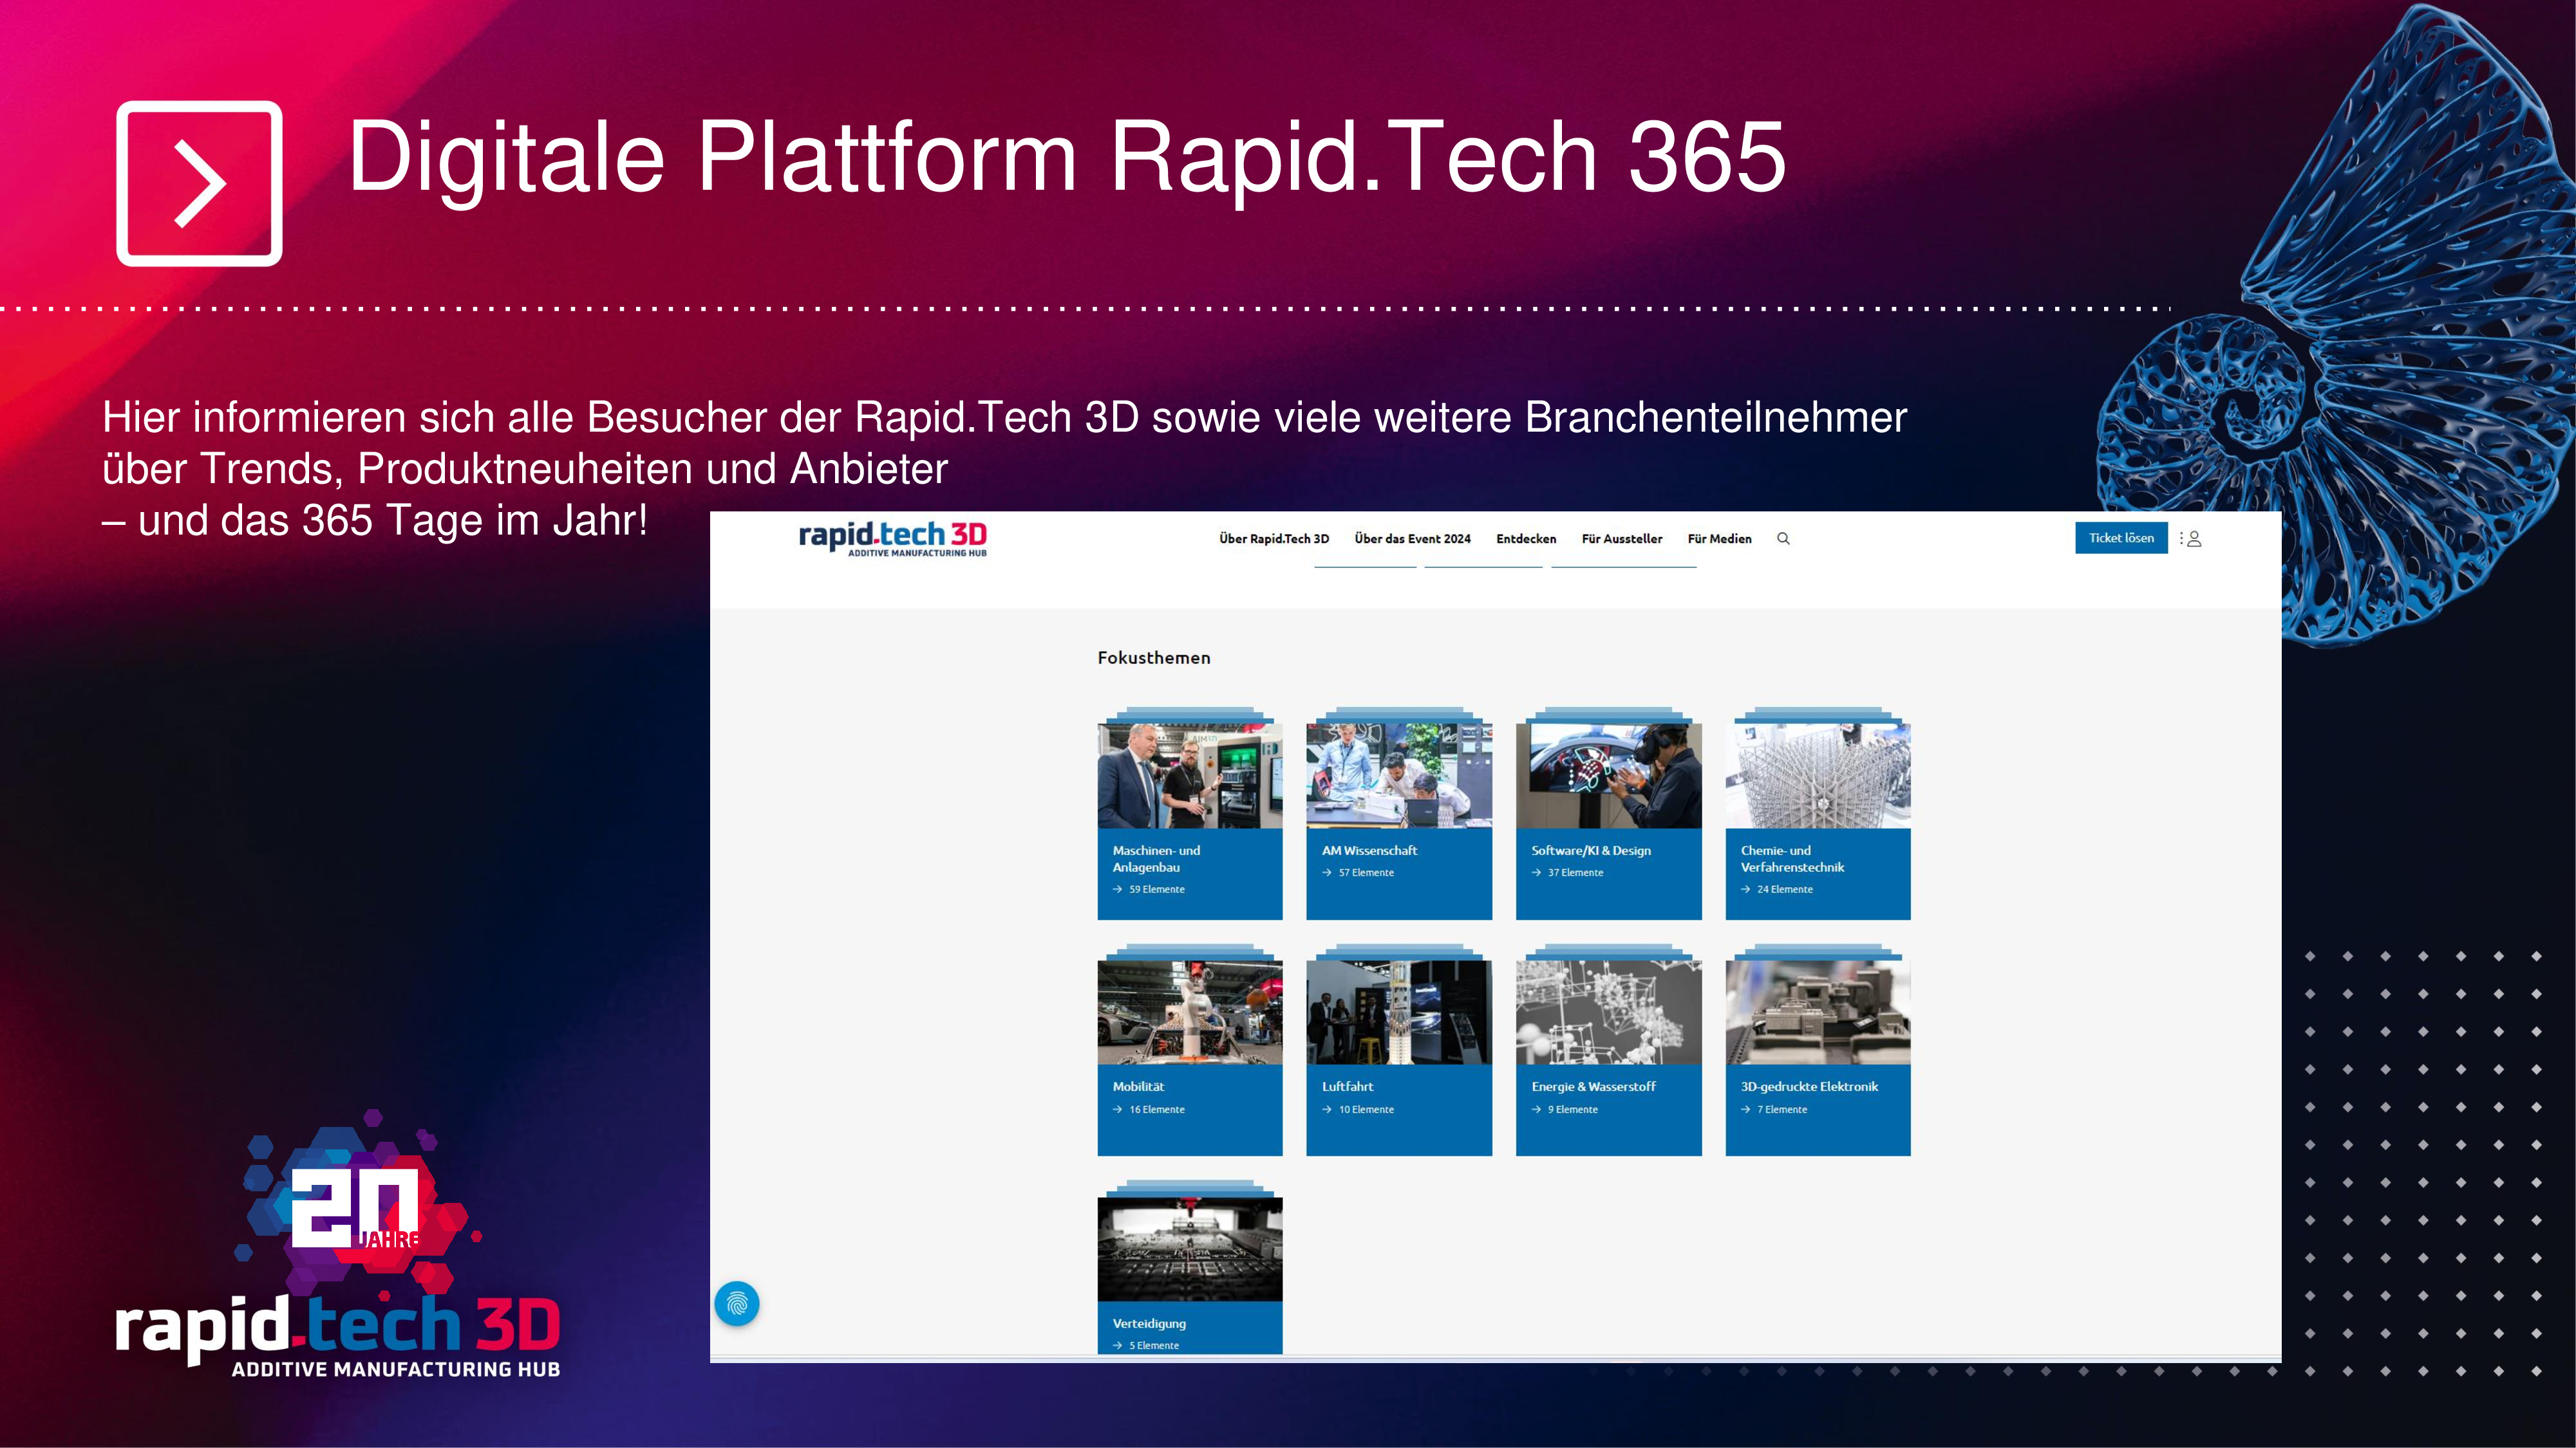Click the '9 Elemente' count text
Viewport: 2576px width, 1448px height.
[x=1573, y=1109]
